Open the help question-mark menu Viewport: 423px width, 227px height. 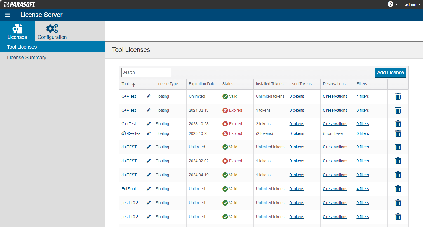(x=393, y=4)
